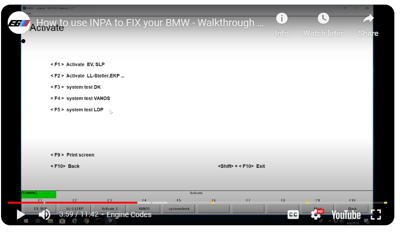
Task: Select F10 Back entry
Action: [65, 166]
